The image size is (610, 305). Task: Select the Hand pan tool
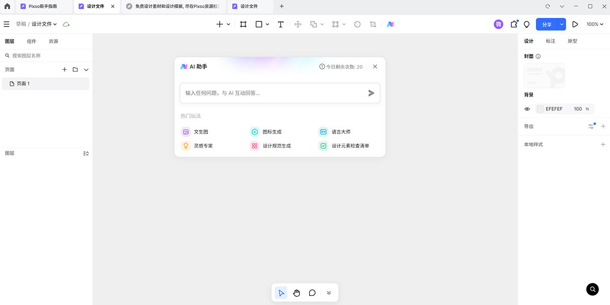click(297, 293)
